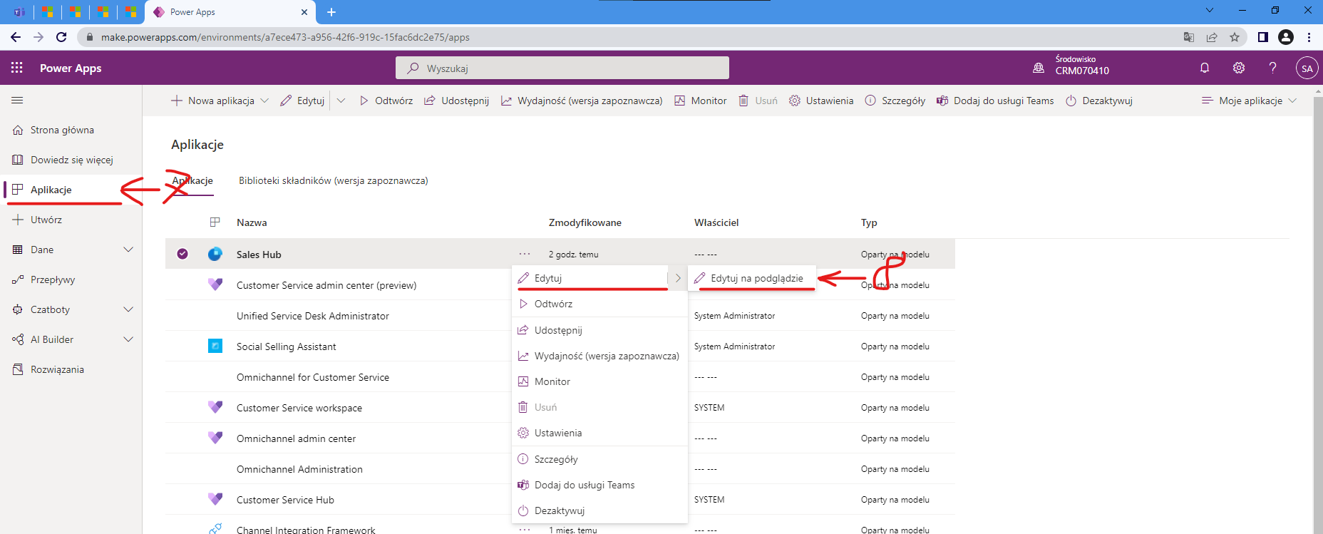Switch to Aplikacje tab

tap(192, 180)
